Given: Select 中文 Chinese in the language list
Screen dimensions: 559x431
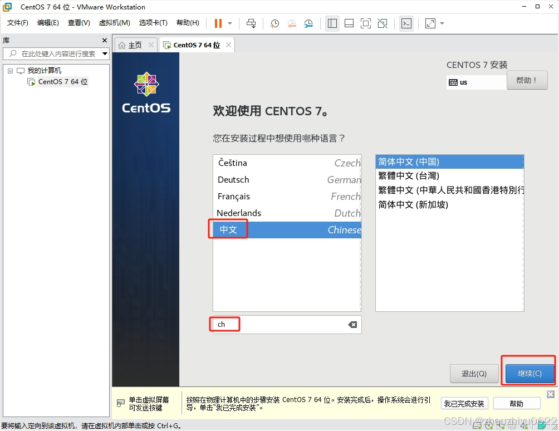Looking at the screenshot, I should 287,230.
